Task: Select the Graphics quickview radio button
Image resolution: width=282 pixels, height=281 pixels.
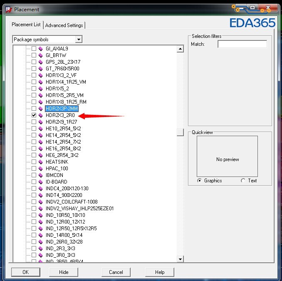Action: pos(199,181)
